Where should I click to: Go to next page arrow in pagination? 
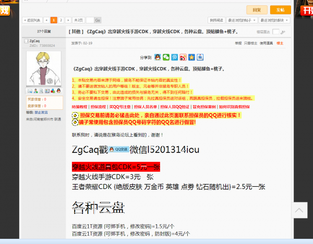pyautogui.click(x=68, y=20)
